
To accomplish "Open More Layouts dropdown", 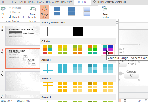I will pyautogui.click(x=33, y=12).
